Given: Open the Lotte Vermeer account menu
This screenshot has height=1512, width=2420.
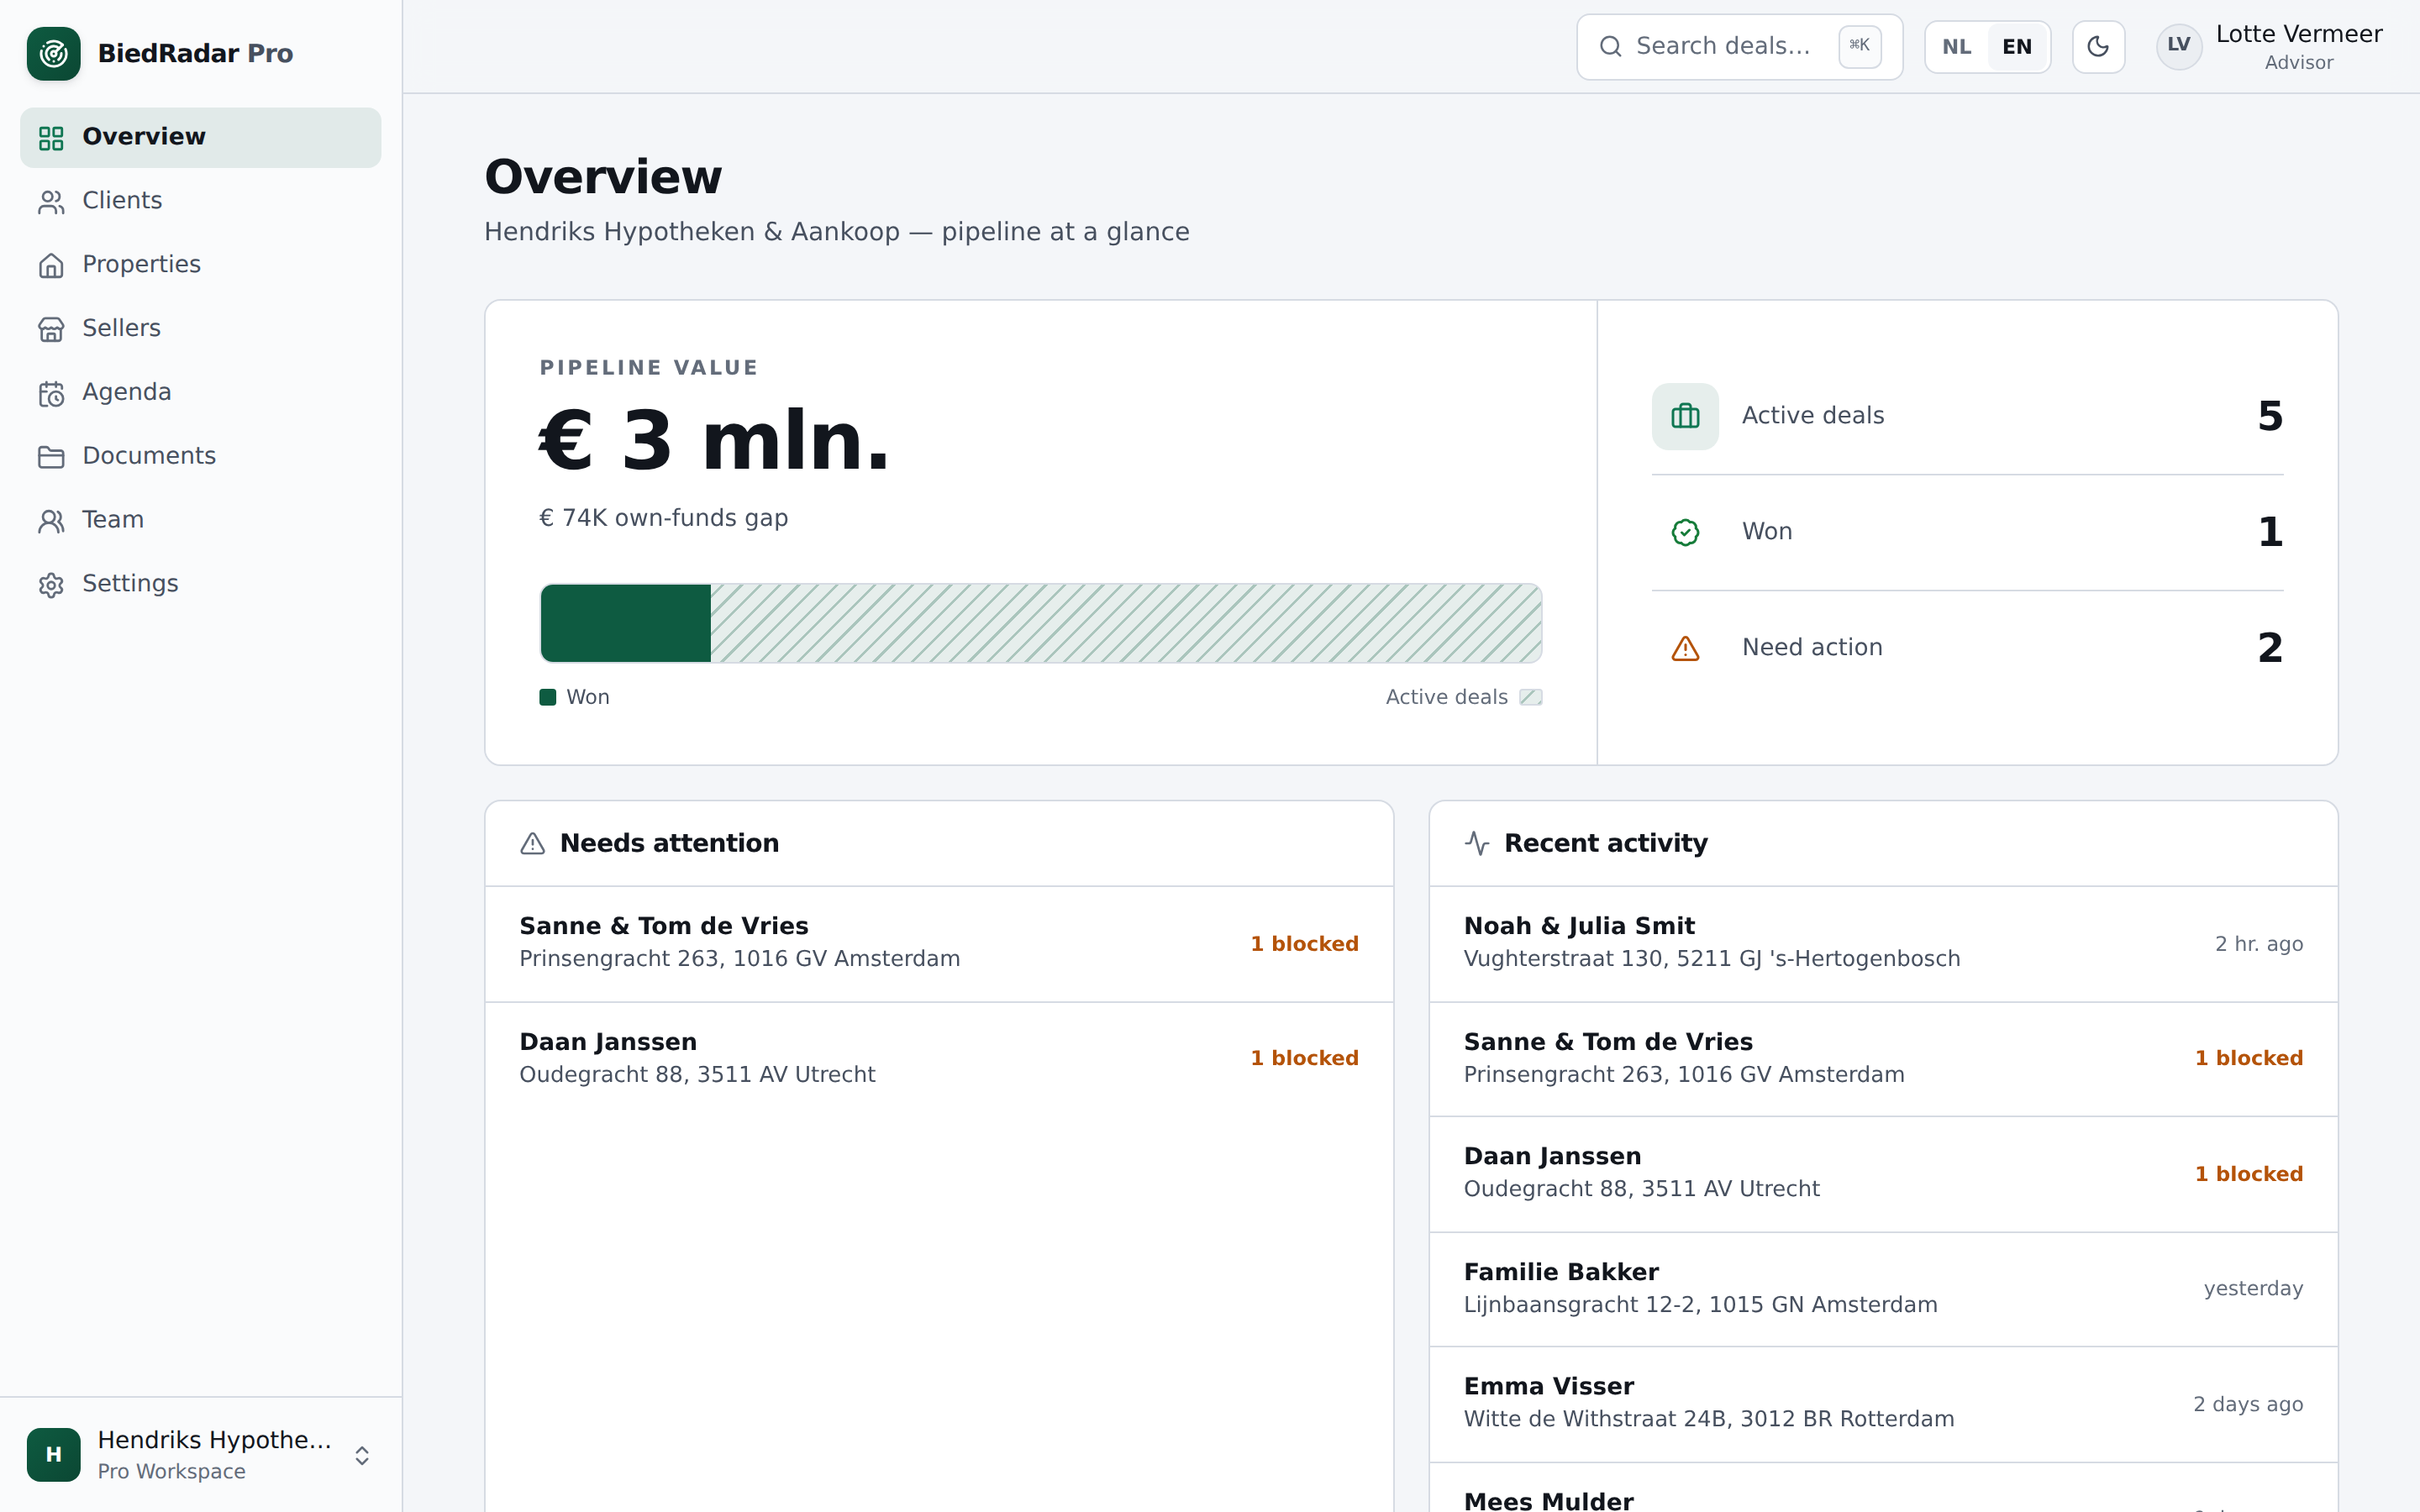Looking at the screenshot, I should coord(2270,47).
